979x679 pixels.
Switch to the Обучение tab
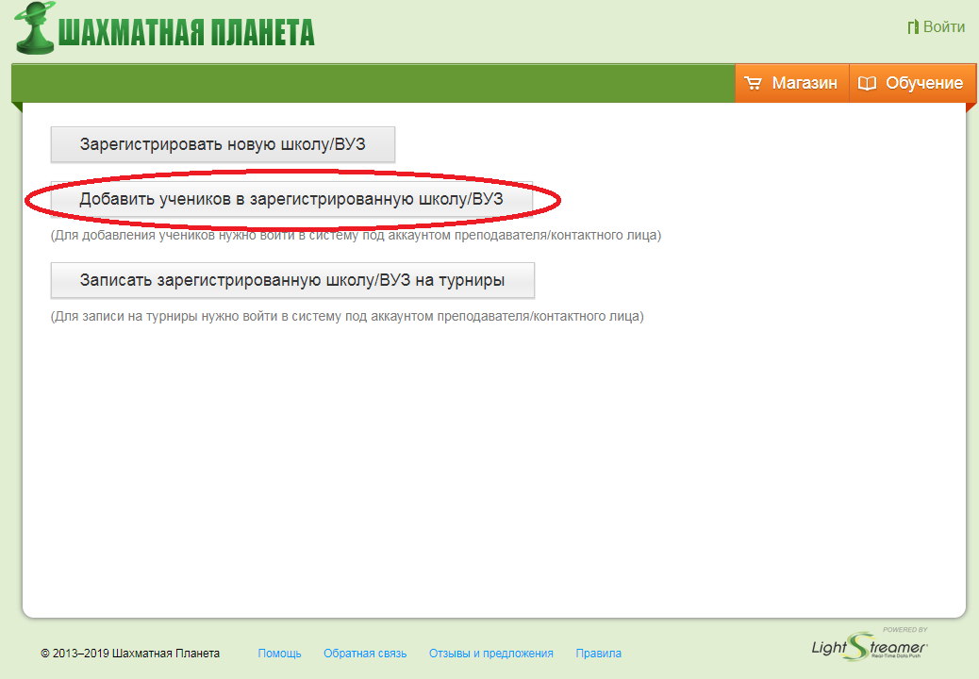tap(923, 83)
